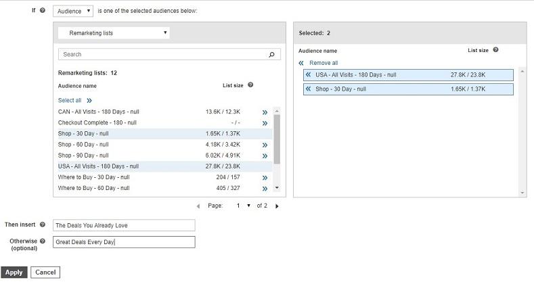Add Shop - 90 Day list via arrow
This screenshot has height=282, width=534.
(x=265, y=156)
